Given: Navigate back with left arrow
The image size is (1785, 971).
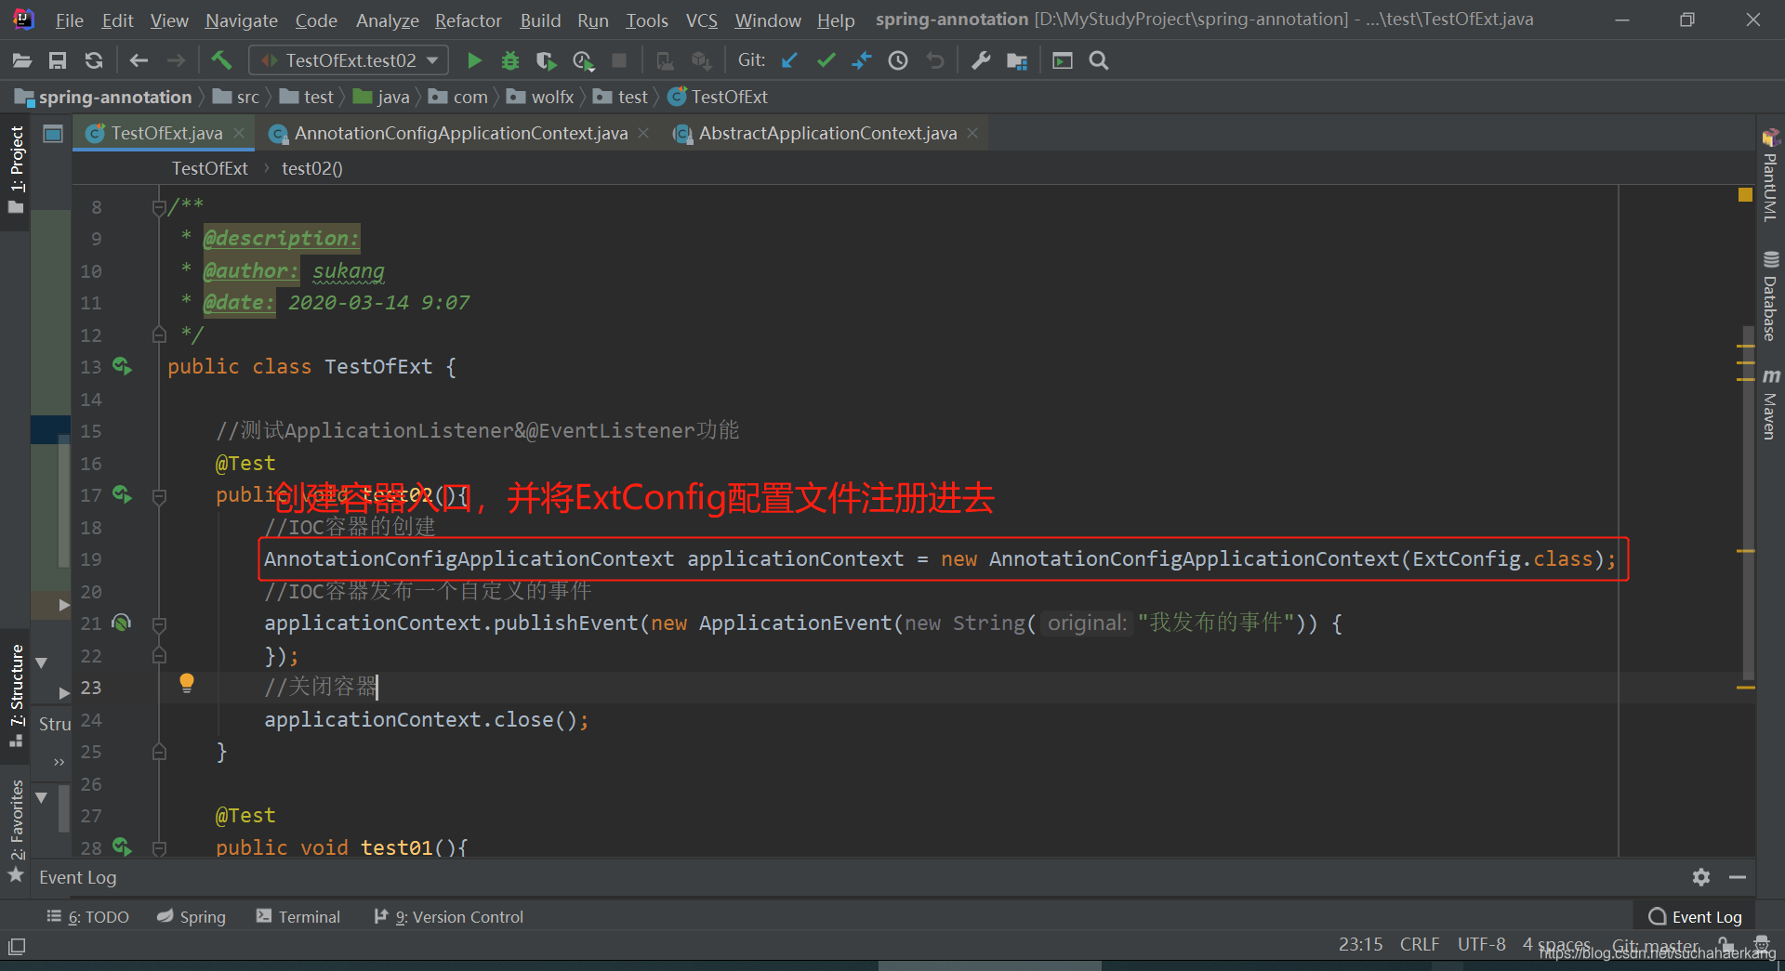Looking at the screenshot, I should [x=139, y=61].
